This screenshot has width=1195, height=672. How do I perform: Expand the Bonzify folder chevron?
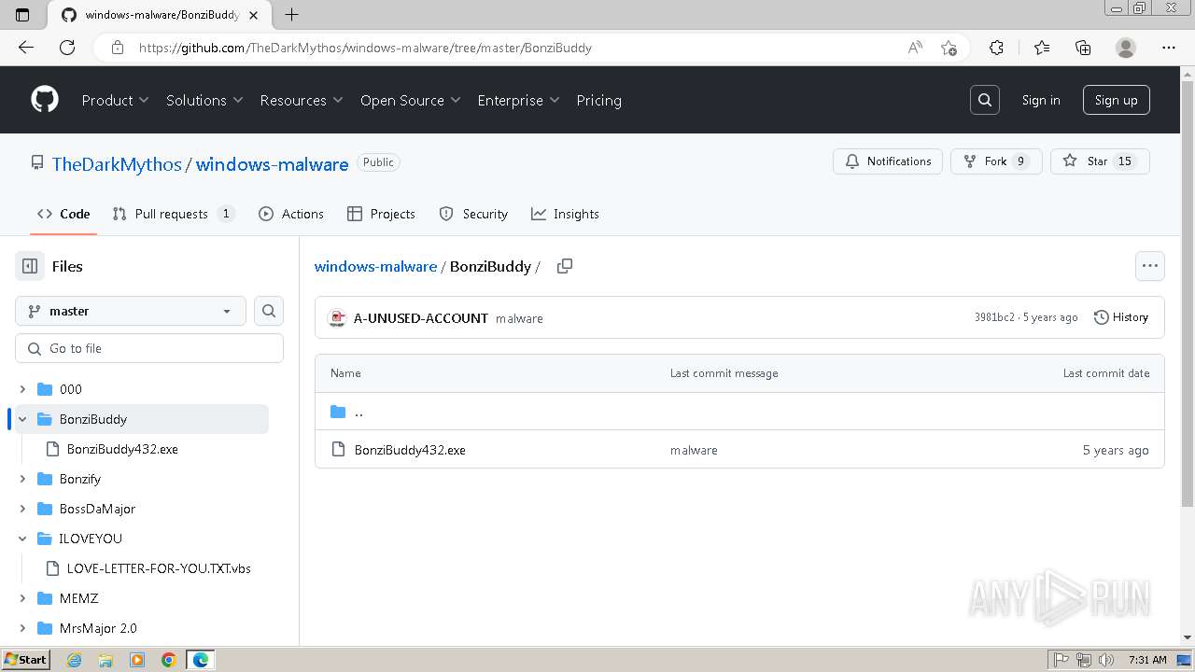point(22,479)
